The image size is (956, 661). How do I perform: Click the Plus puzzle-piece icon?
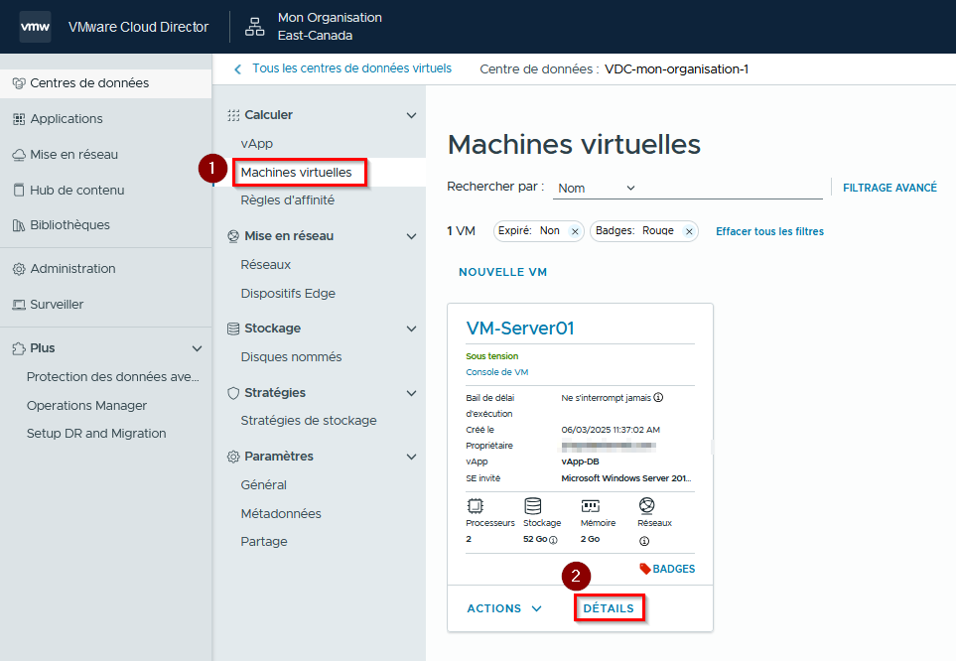pyautogui.click(x=19, y=348)
